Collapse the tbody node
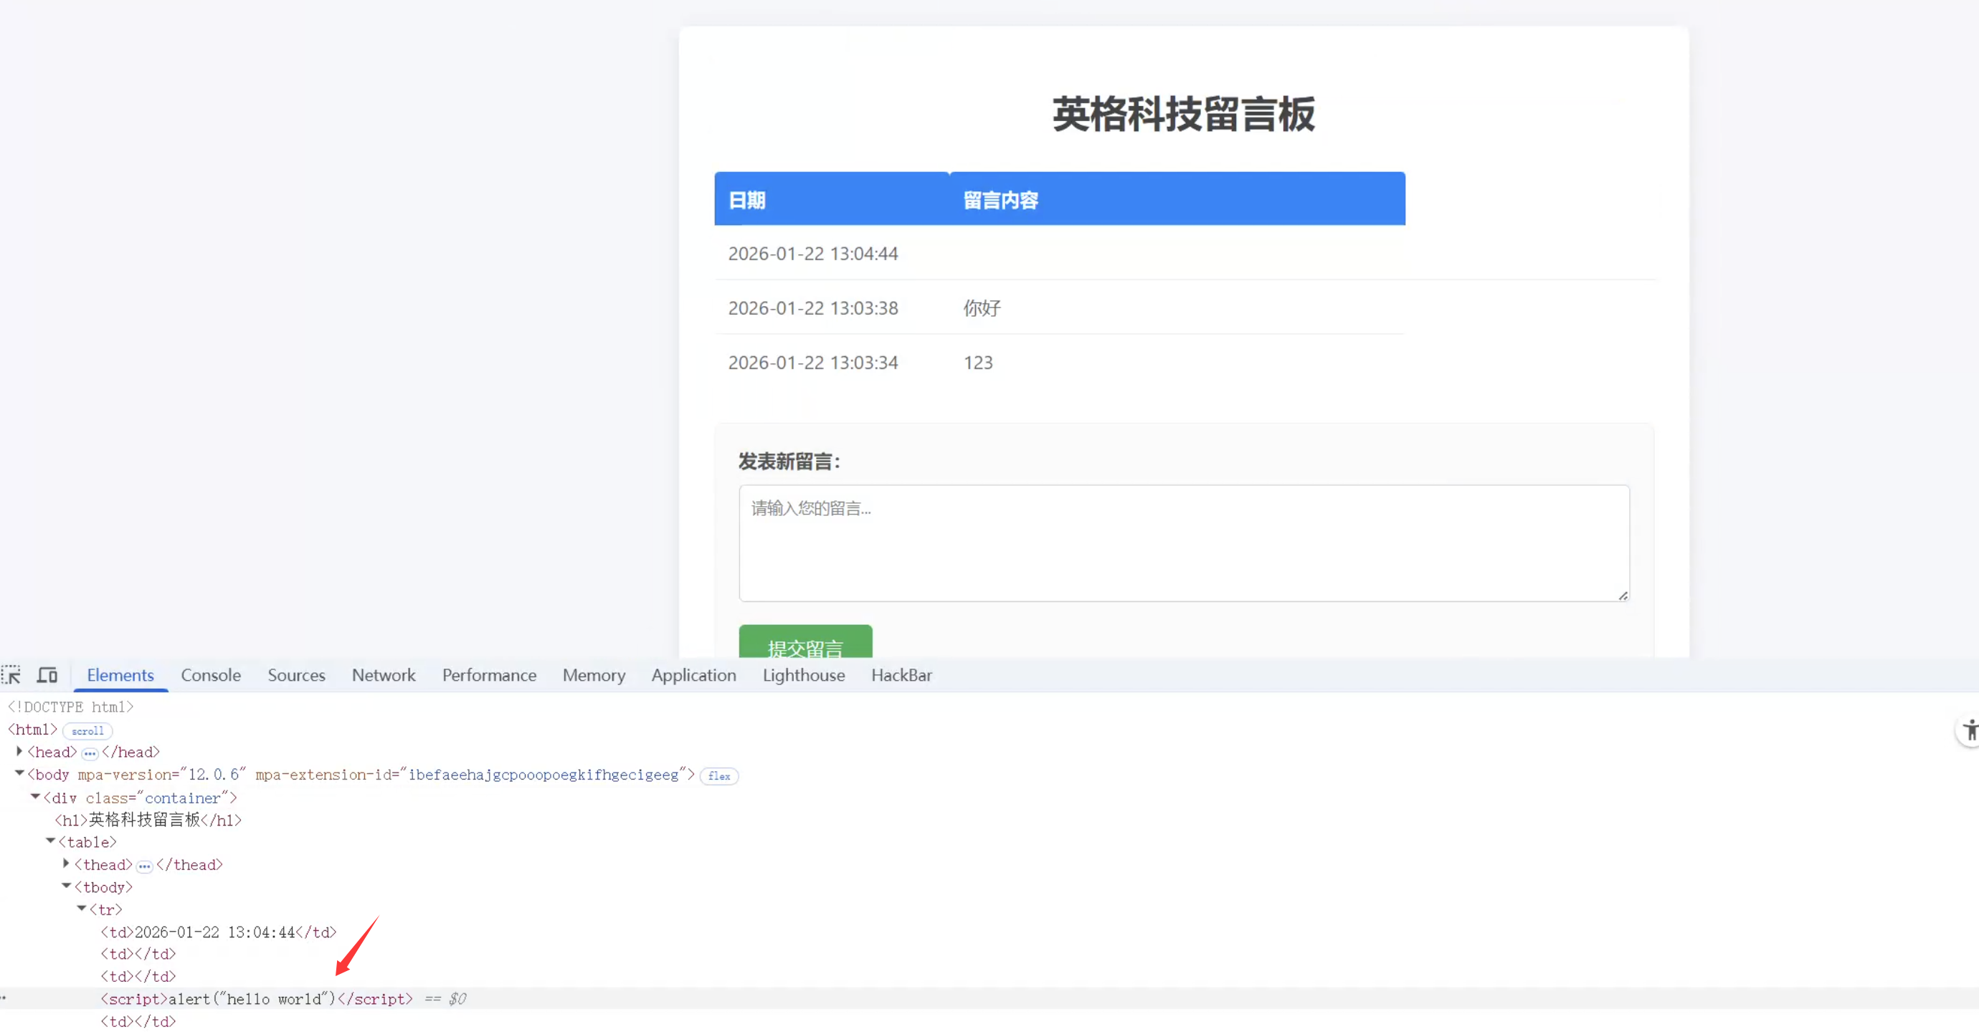Image resolution: width=1979 pixels, height=1032 pixels. 66,886
